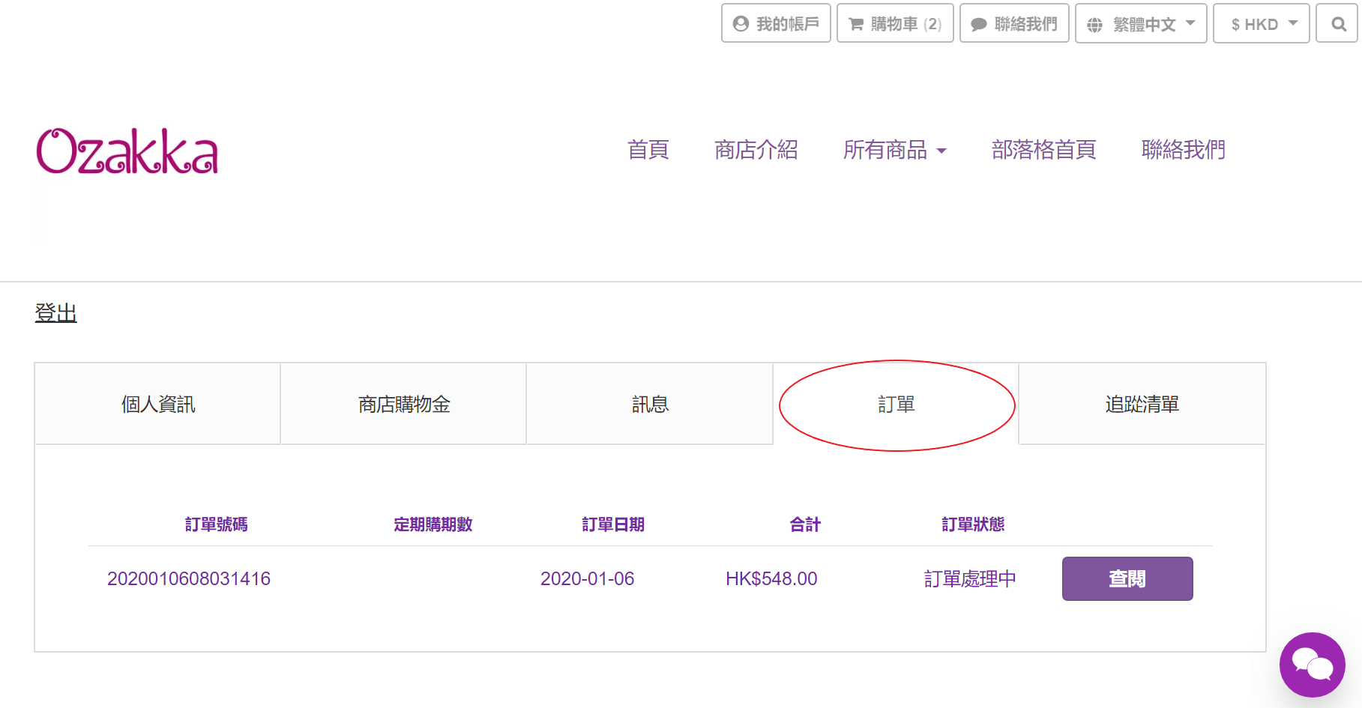Screen dimensions: 1362x708
Task: Open the live chat bubble
Action: (1312, 665)
